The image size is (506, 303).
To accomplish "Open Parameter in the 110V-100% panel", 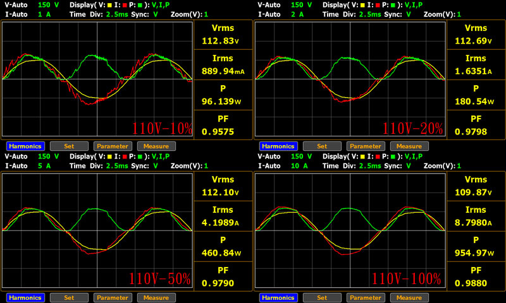I will pyautogui.click(x=366, y=297).
